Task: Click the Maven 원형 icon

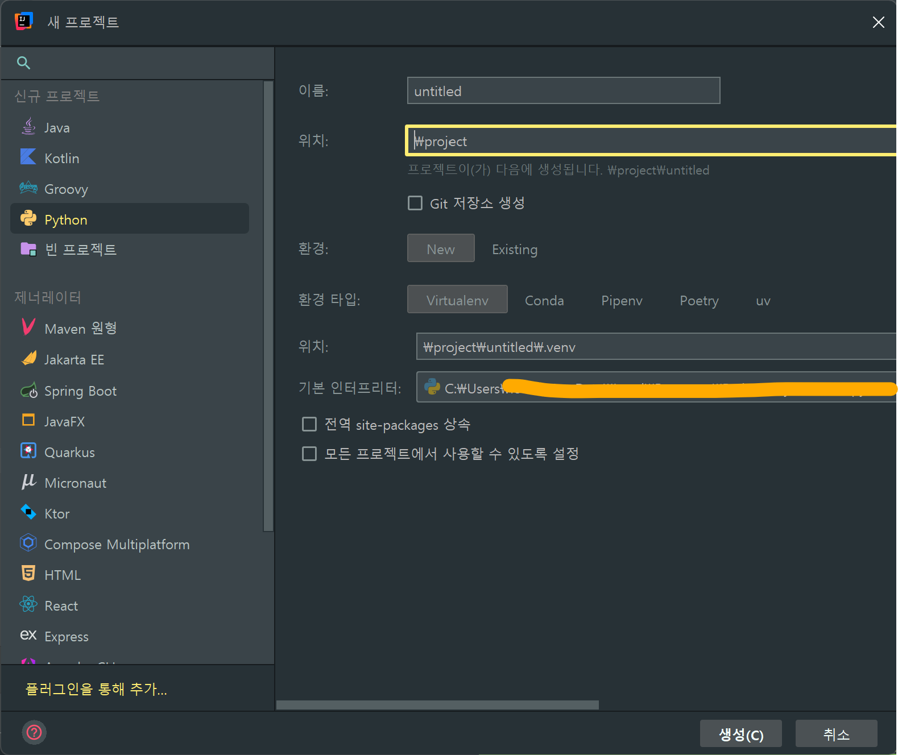Action: [28, 326]
